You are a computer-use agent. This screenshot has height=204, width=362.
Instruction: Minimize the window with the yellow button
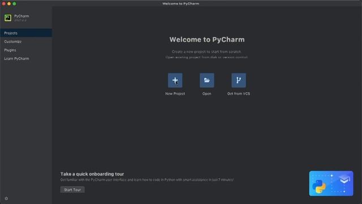[9, 3]
